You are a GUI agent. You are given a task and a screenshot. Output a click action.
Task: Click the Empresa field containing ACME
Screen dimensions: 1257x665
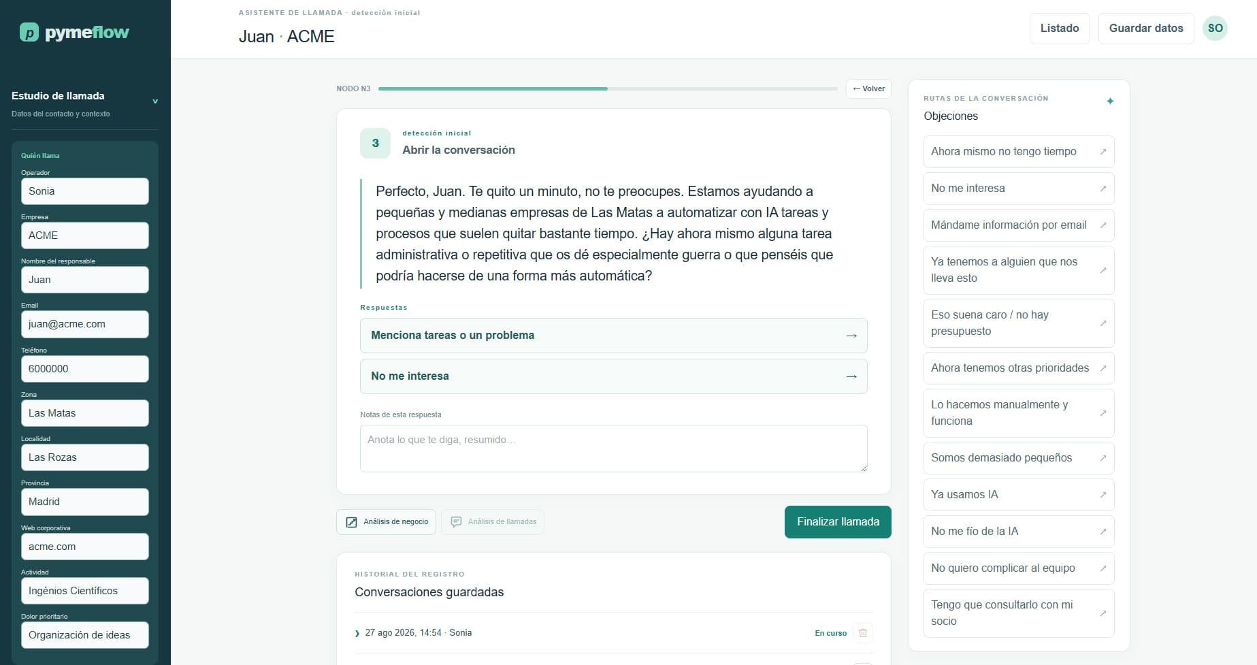[84, 236]
